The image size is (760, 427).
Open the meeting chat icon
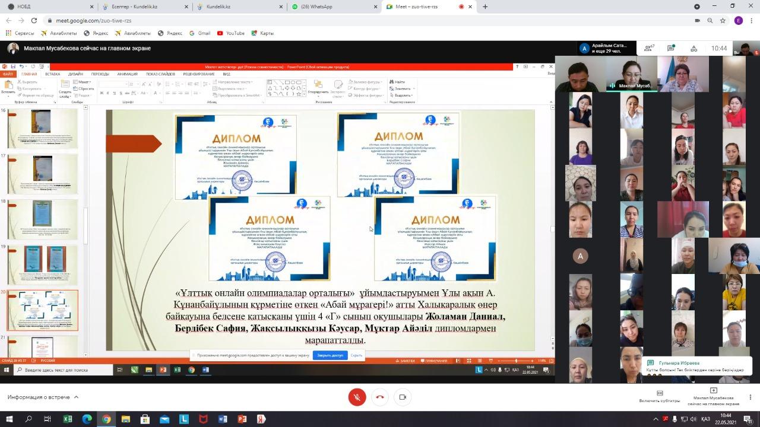pos(670,48)
